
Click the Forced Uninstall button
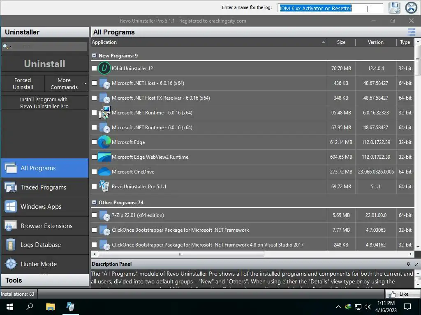(23, 84)
